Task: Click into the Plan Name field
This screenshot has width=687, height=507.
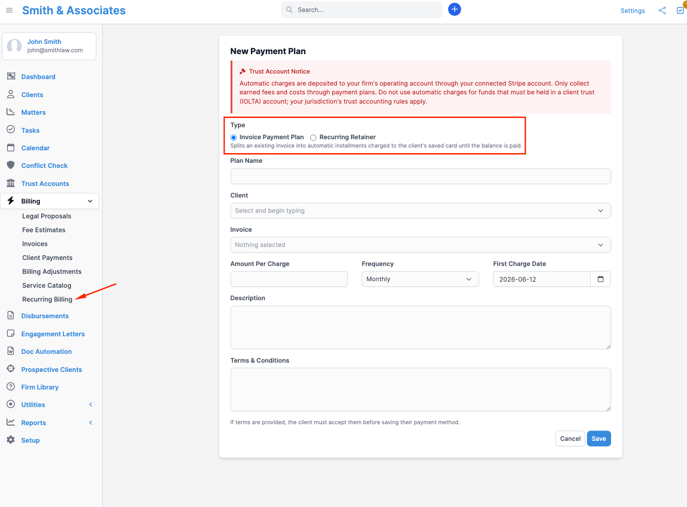Action: (420, 176)
